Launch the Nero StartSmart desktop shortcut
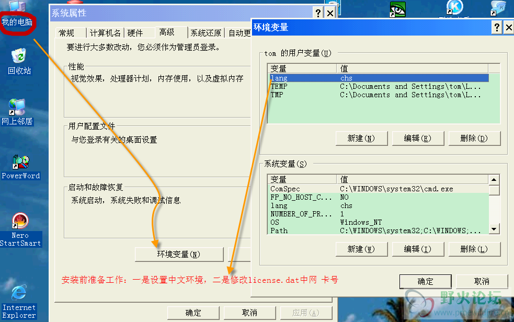This screenshot has width=514, height=322. point(20,229)
